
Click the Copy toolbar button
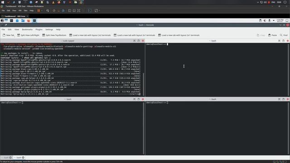pyautogui.click(x=261, y=35)
